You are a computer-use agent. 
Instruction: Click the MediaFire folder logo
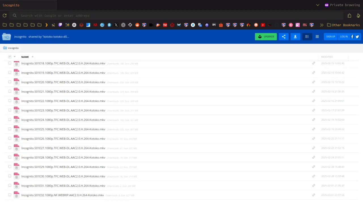click(7, 37)
